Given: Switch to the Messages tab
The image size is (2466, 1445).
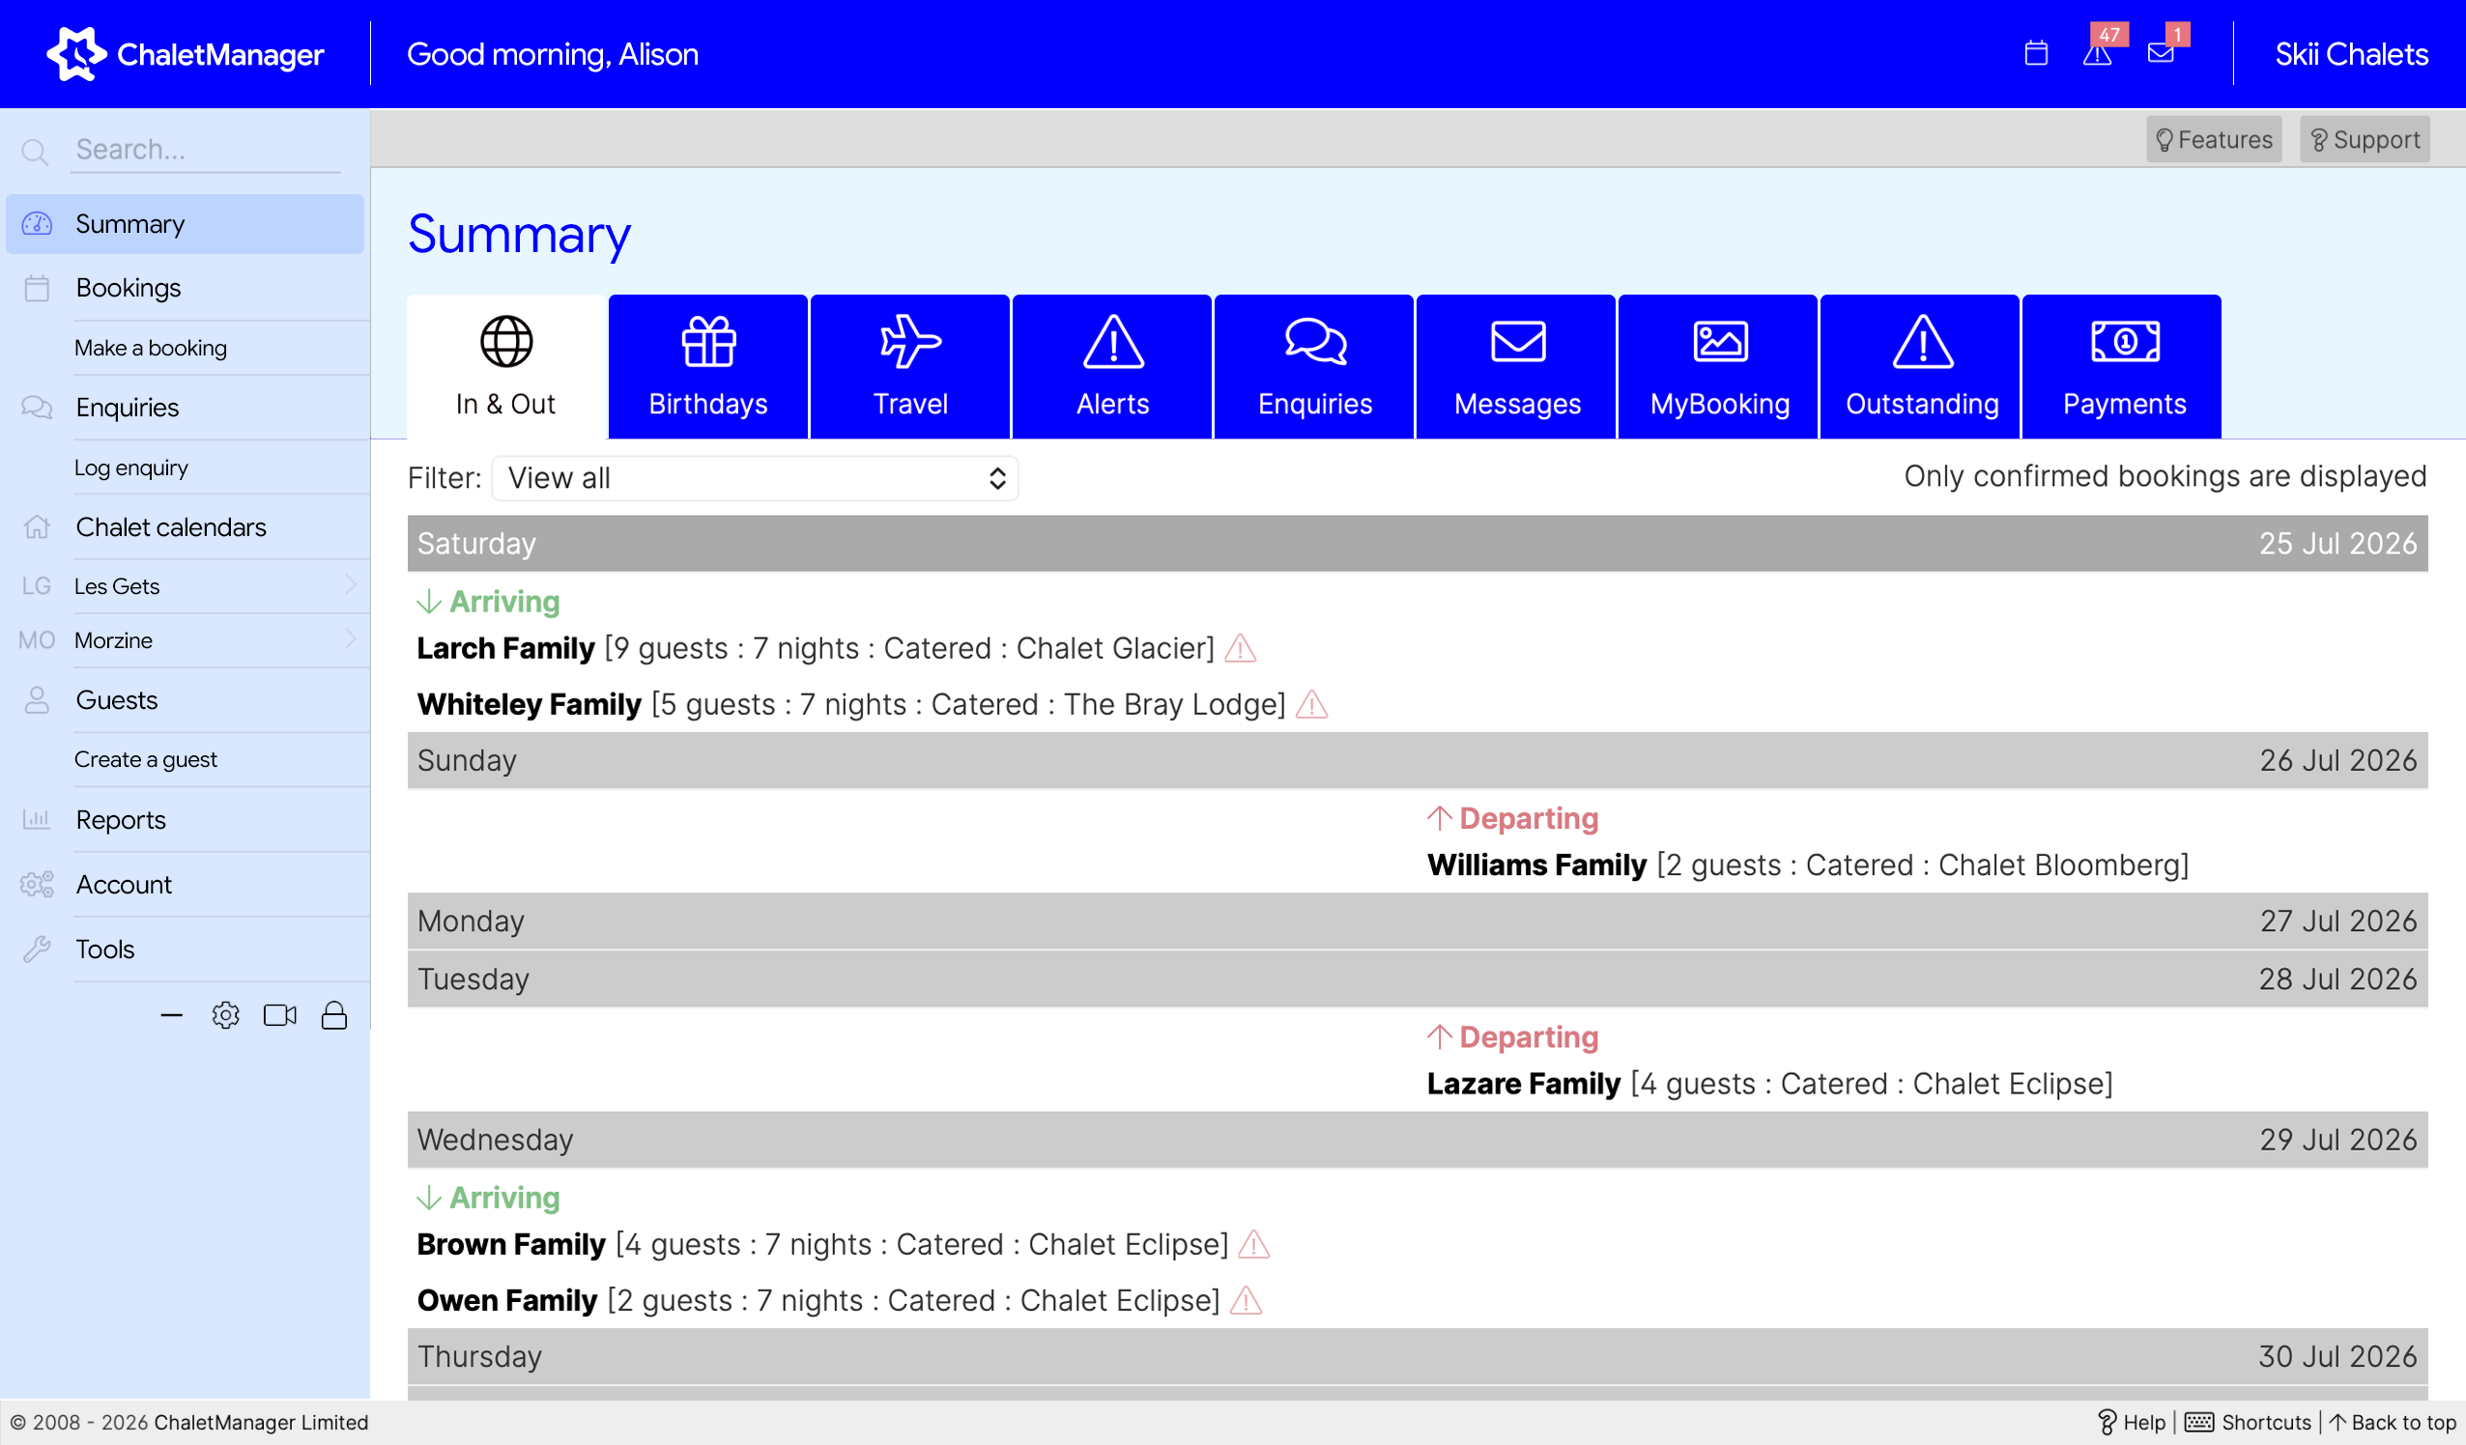Looking at the screenshot, I should pyautogui.click(x=1517, y=367).
